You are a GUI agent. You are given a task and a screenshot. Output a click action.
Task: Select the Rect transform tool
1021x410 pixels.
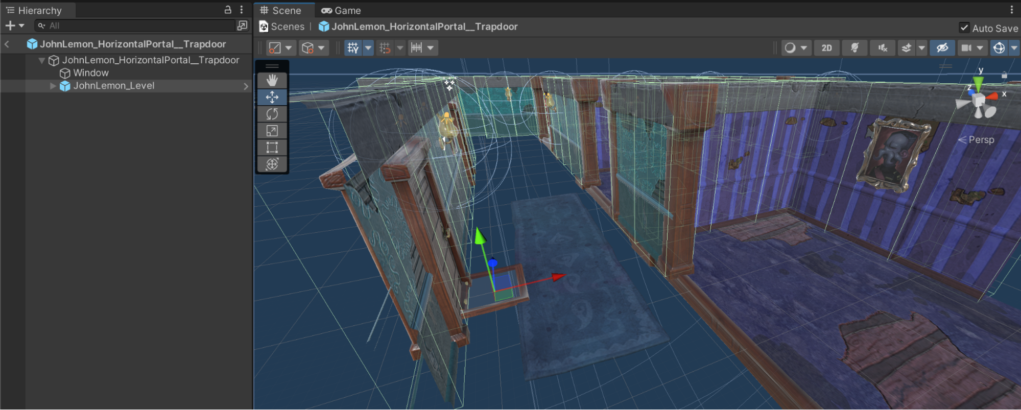(x=272, y=148)
